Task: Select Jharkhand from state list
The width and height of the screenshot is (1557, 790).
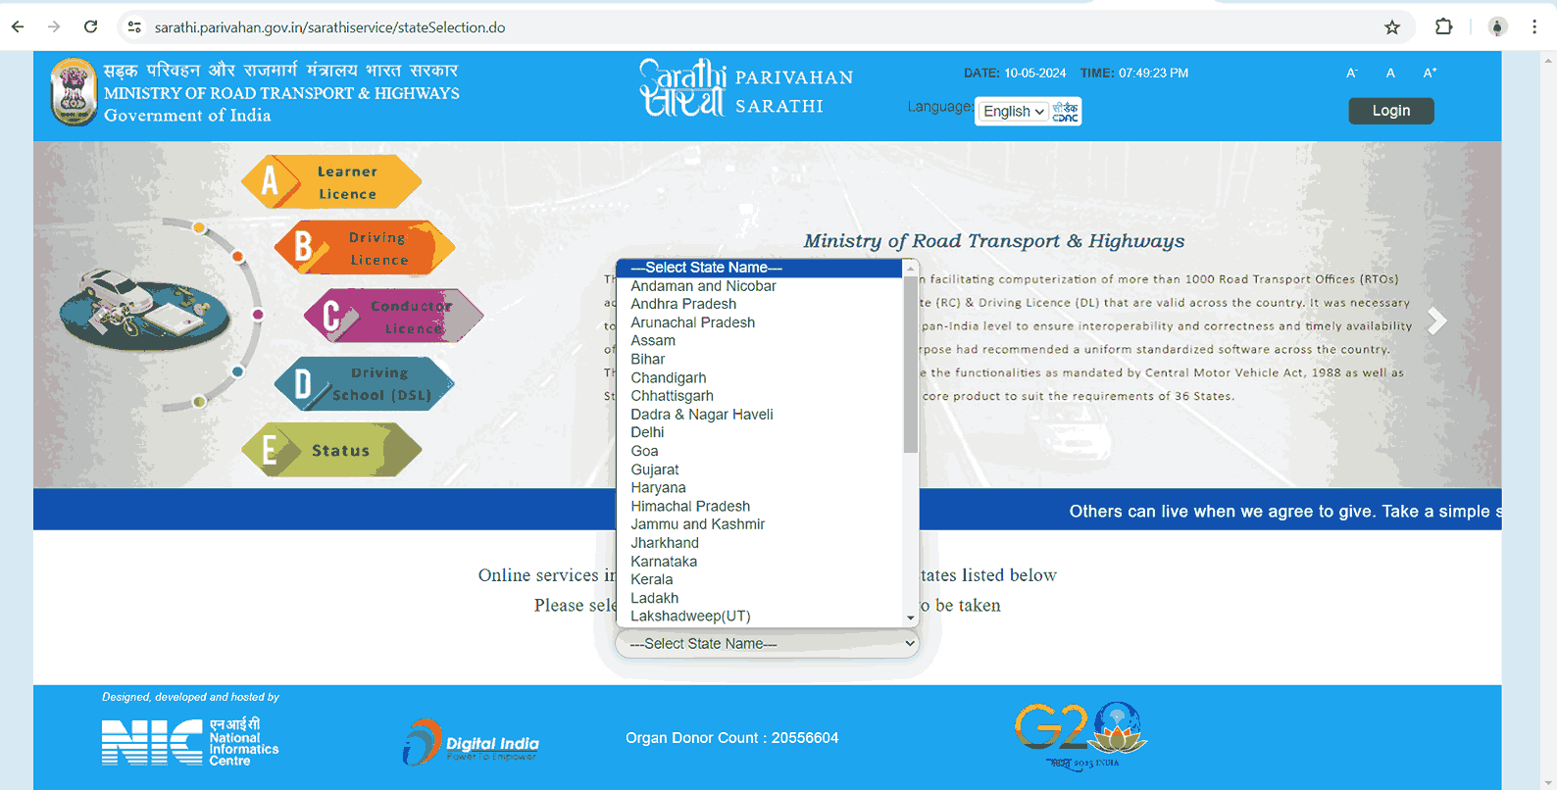Action: (759, 543)
